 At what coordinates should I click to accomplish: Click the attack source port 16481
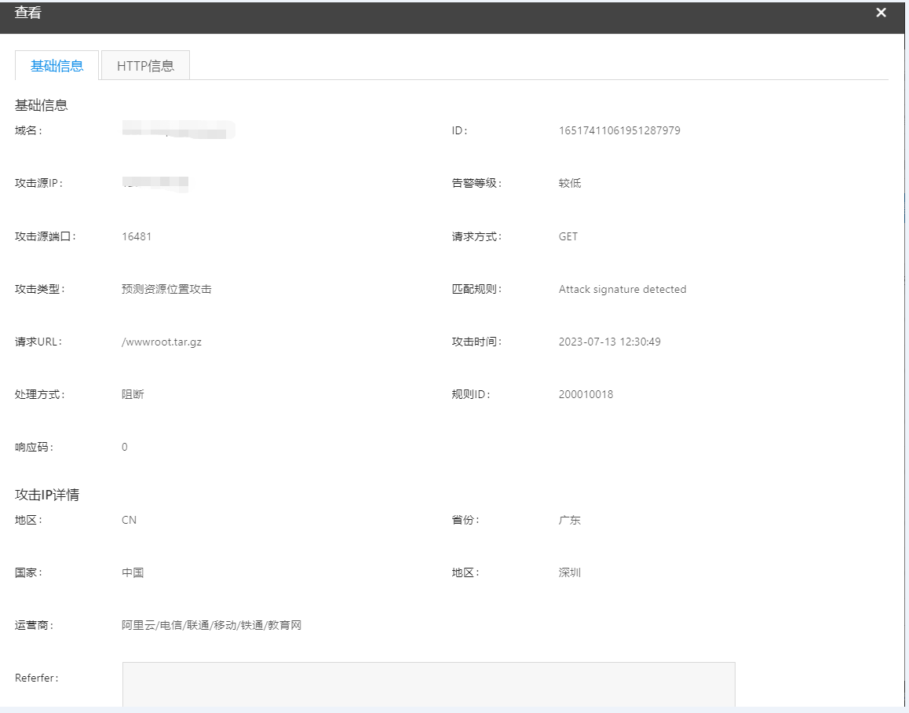pyautogui.click(x=137, y=236)
